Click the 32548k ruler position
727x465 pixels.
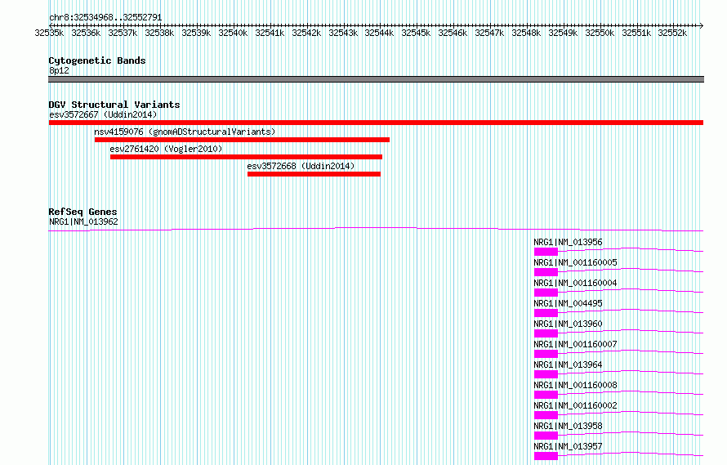pos(526,33)
